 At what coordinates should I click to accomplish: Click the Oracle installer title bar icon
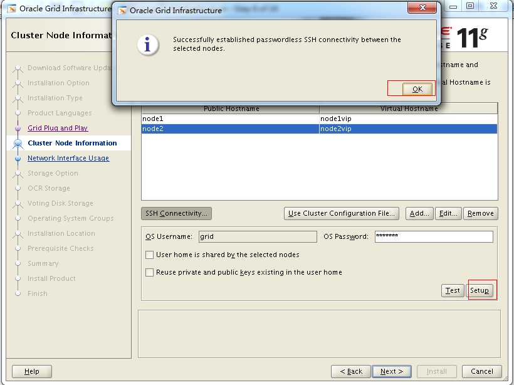[x=12, y=9]
